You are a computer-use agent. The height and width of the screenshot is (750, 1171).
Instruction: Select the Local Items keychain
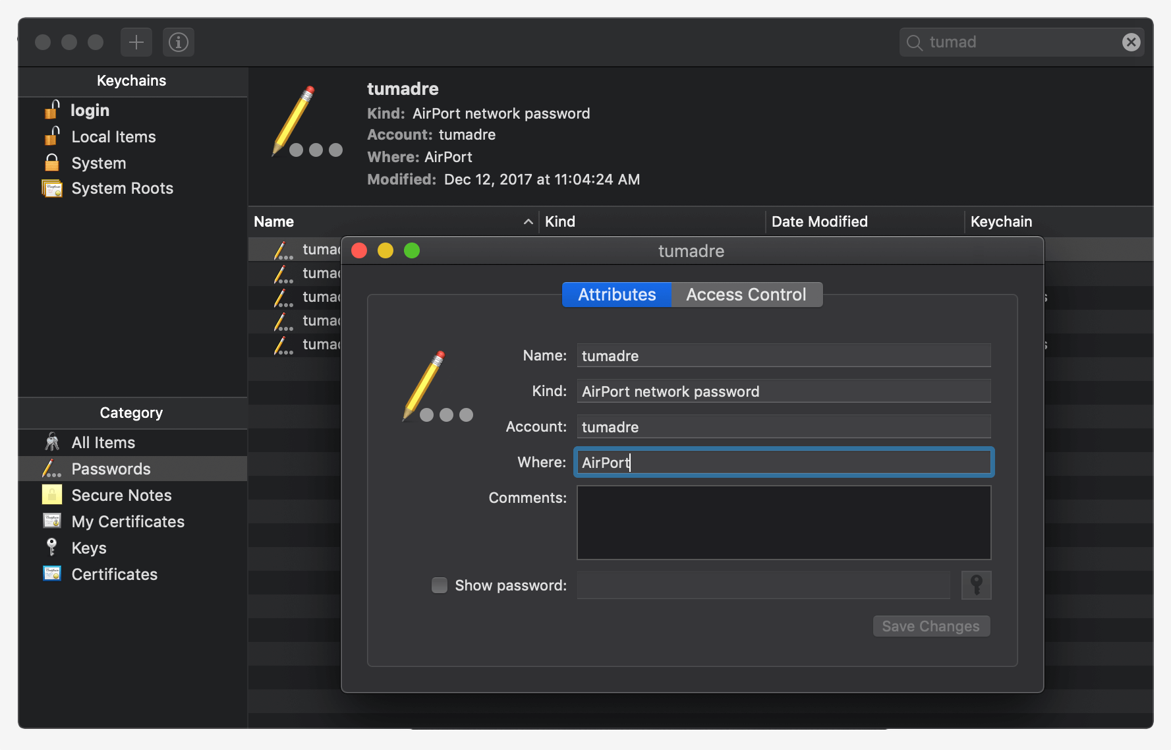point(113,137)
